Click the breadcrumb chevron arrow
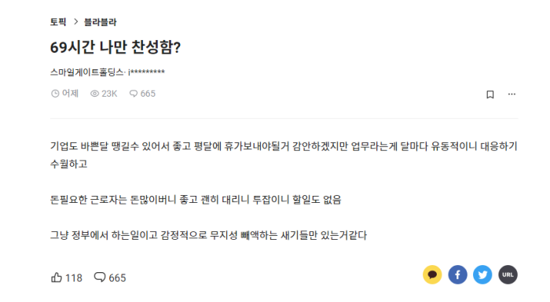Screen dimensions: 550x302 pos(75,22)
